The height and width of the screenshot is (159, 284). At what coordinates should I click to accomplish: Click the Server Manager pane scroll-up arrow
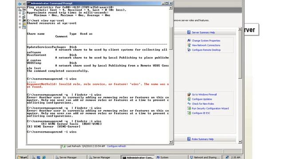click(240, 29)
